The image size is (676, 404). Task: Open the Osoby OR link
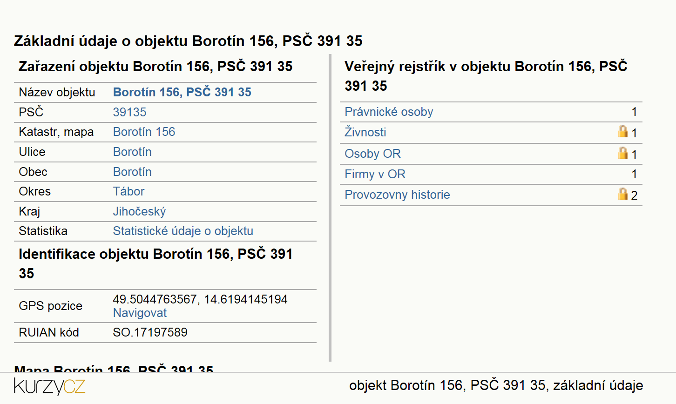tap(372, 154)
